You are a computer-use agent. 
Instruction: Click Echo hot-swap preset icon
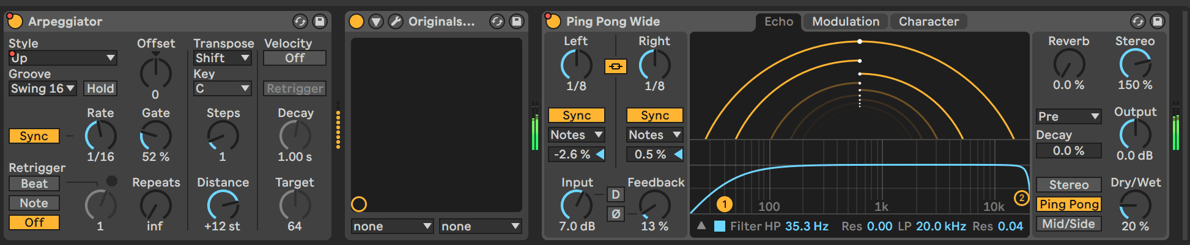click(1137, 21)
